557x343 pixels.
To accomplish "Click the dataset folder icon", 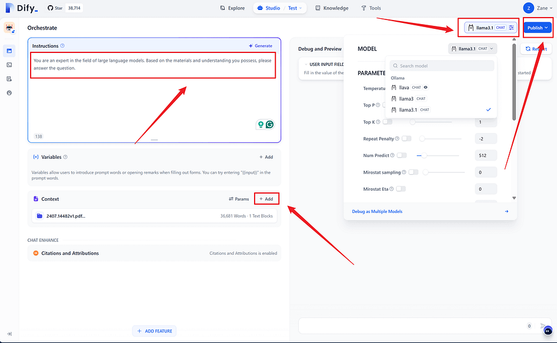I will click(x=39, y=216).
